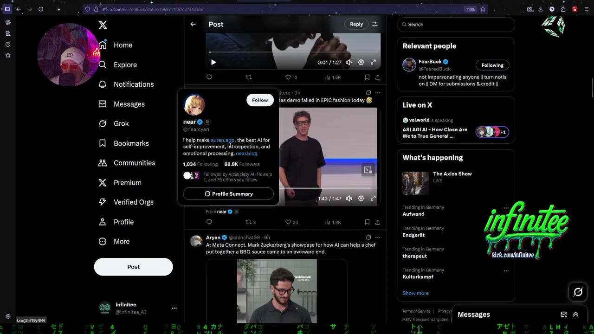Open Verified Orgs in sidebar
This screenshot has height=334, width=594.
[x=126, y=202]
